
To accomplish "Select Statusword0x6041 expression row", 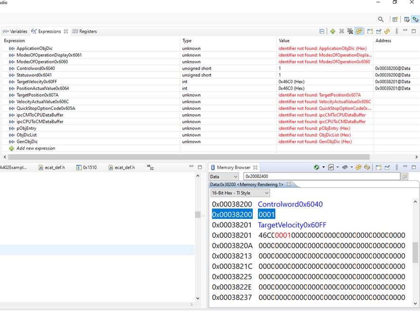I will tap(210, 75).
